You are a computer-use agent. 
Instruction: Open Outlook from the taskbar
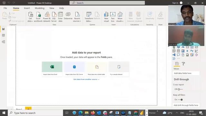(x=99, y=113)
